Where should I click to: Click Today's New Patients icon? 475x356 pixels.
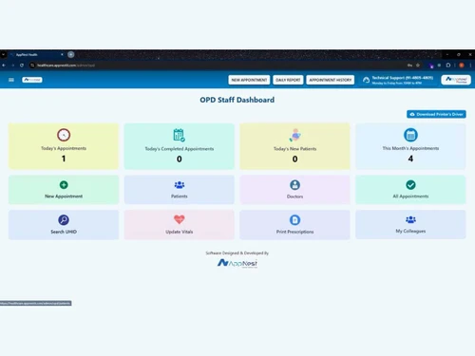click(294, 135)
